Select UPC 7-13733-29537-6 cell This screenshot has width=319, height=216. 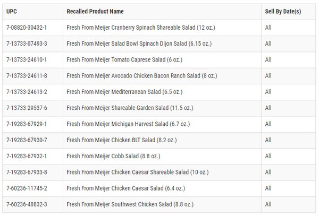27,108
